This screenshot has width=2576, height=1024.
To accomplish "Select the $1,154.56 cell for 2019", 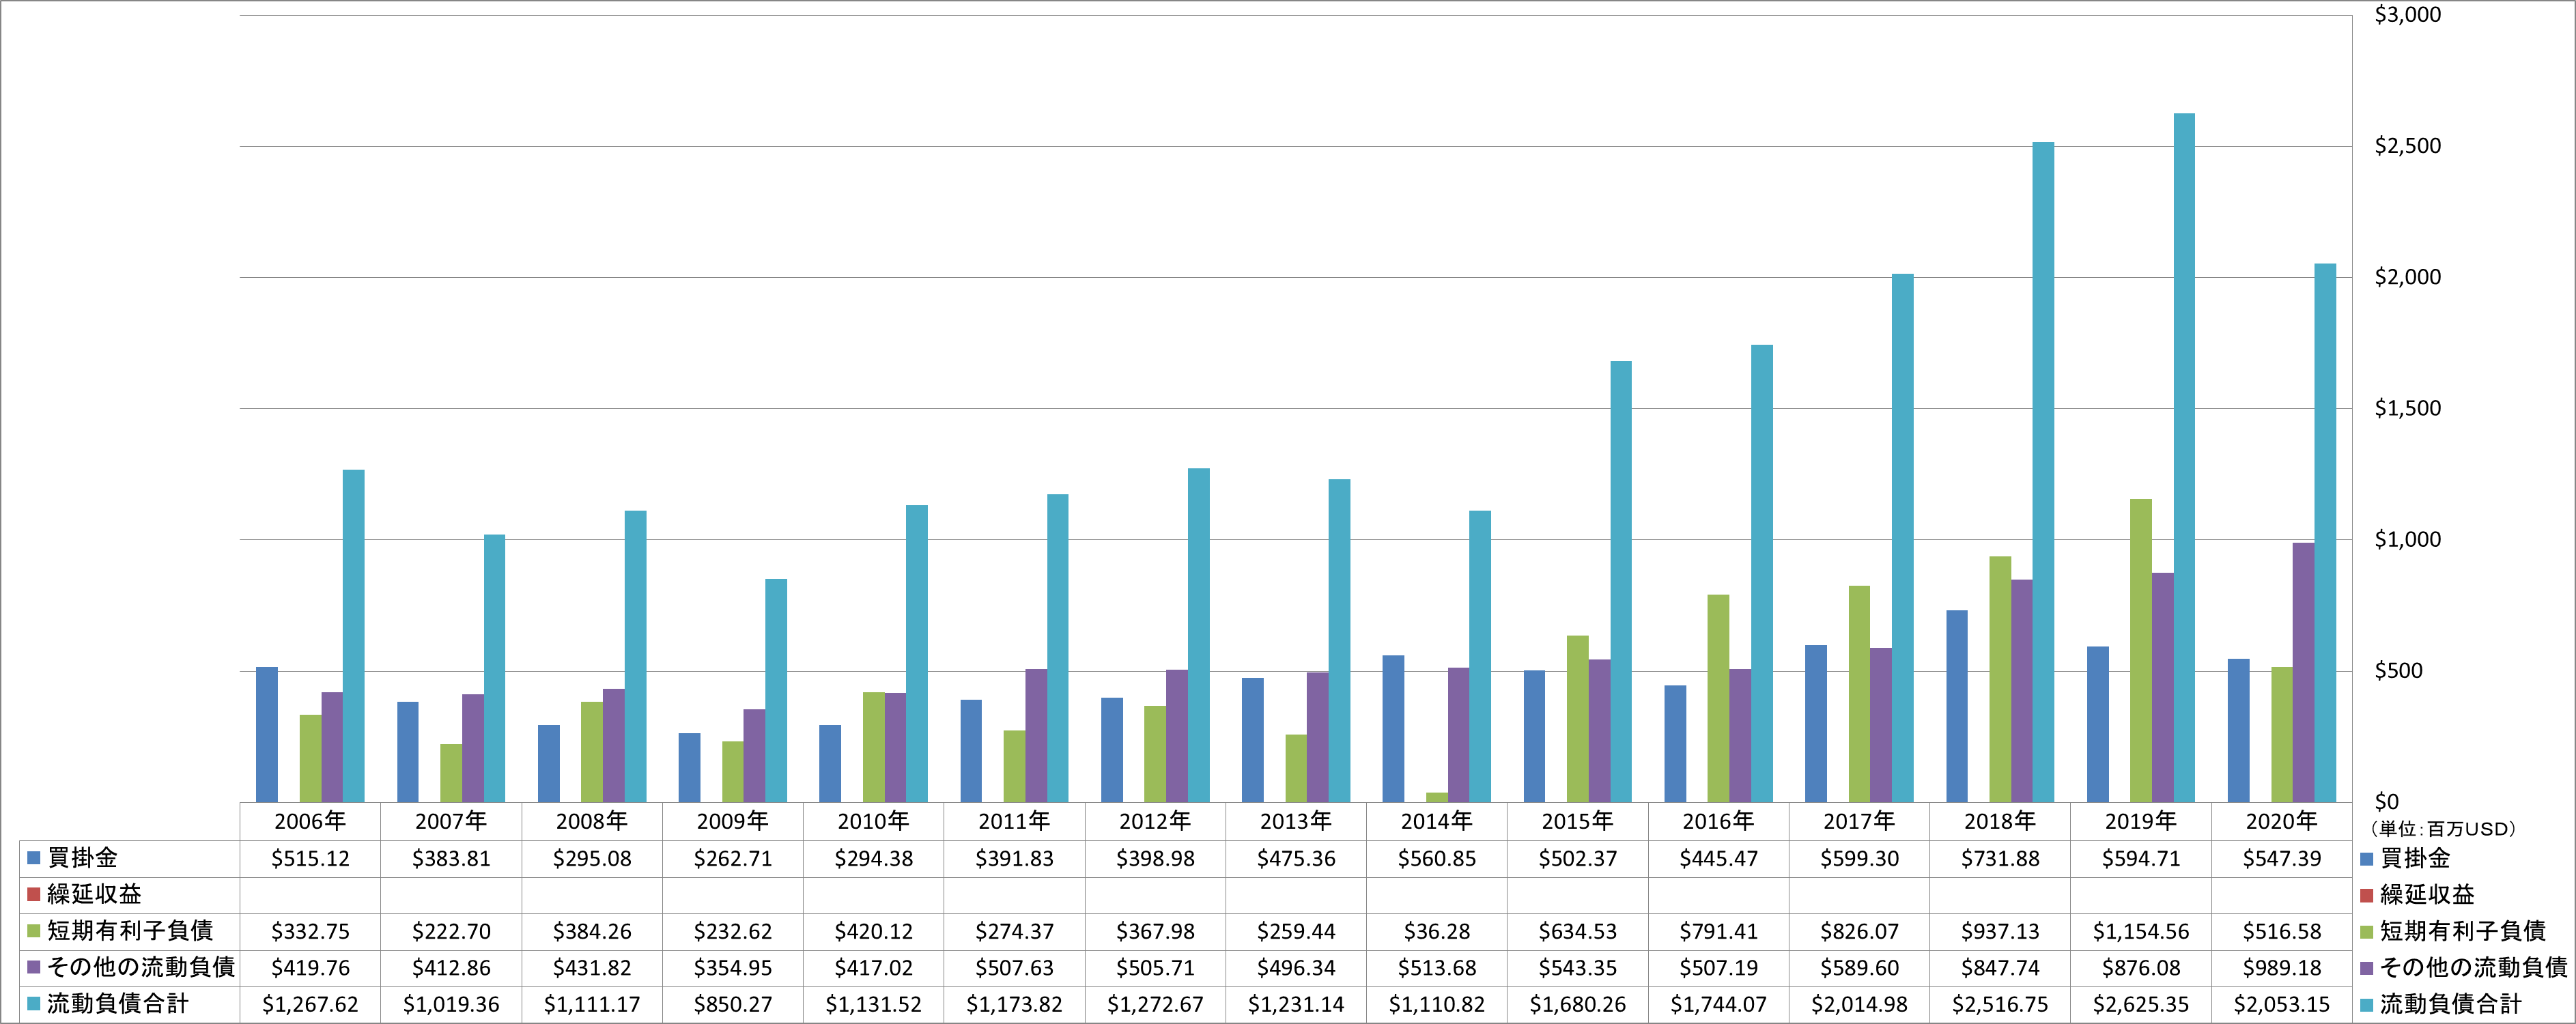I will point(2141,931).
